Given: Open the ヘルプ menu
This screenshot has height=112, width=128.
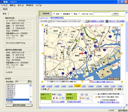Looking at the screenshot, I should coord(39,5).
